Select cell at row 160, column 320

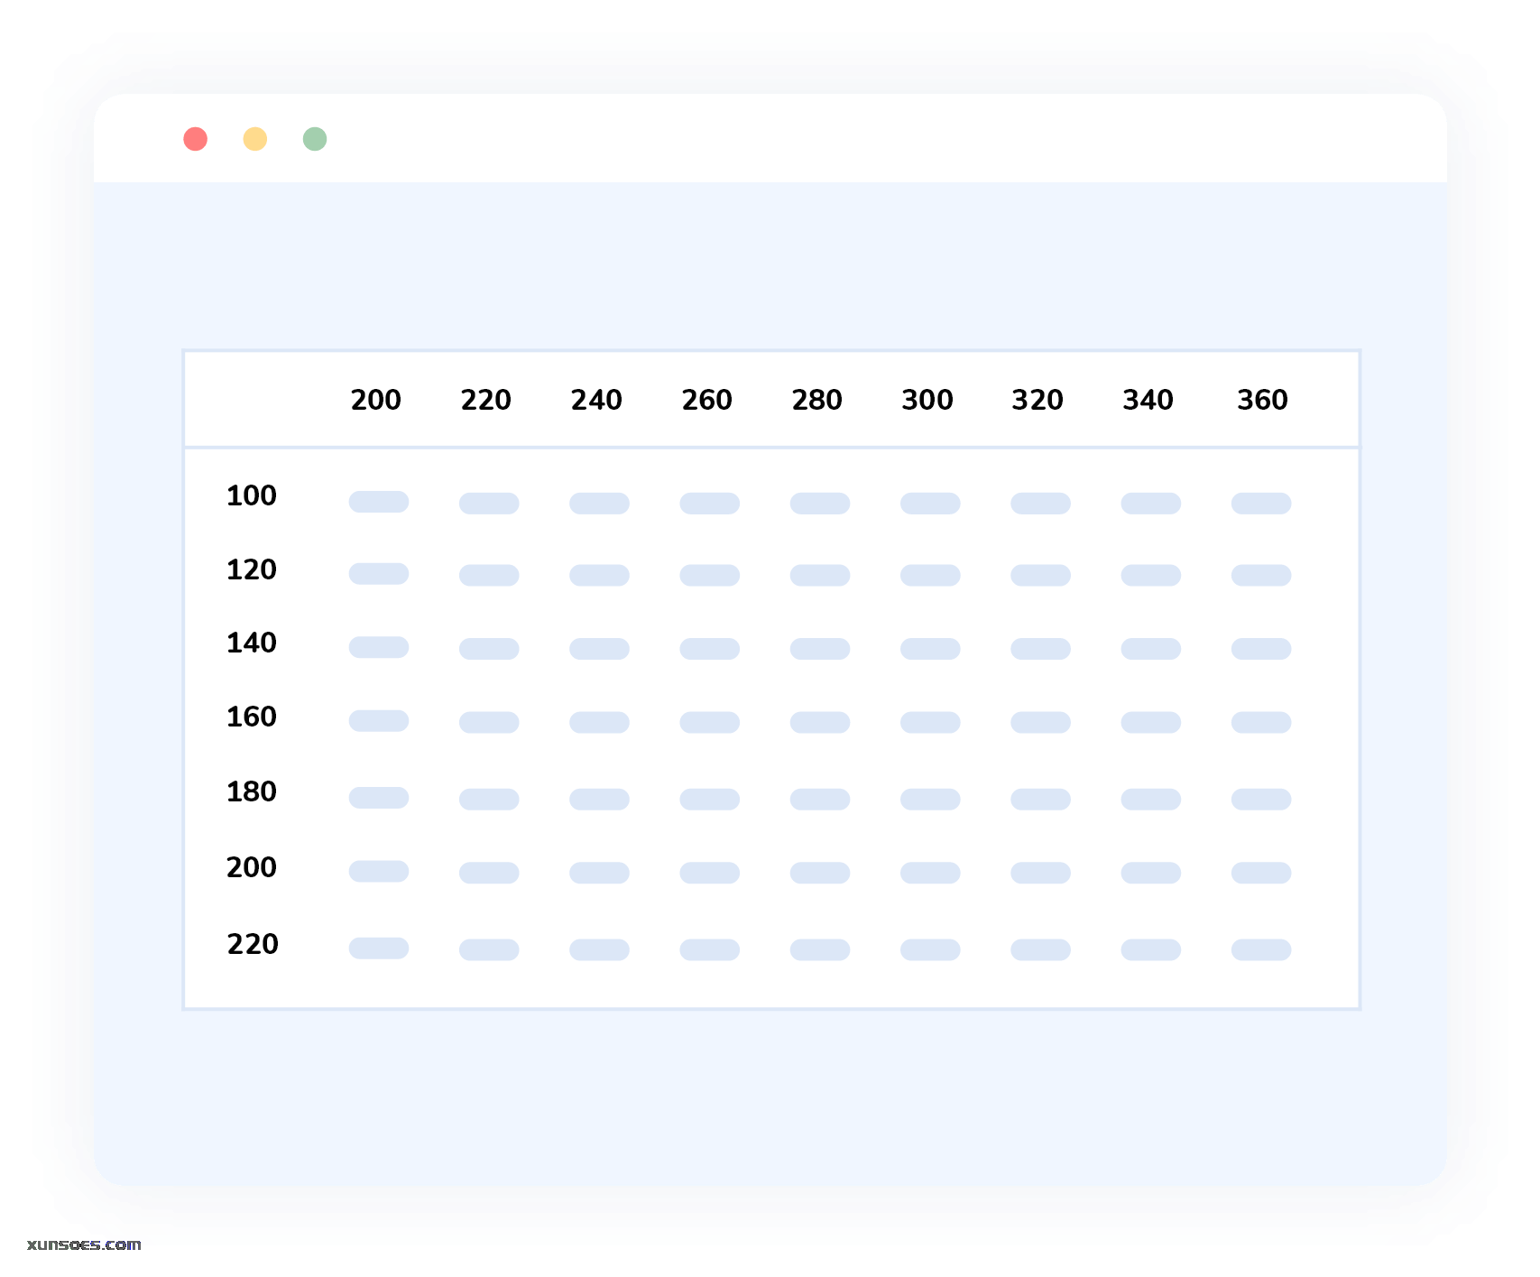coord(1040,722)
